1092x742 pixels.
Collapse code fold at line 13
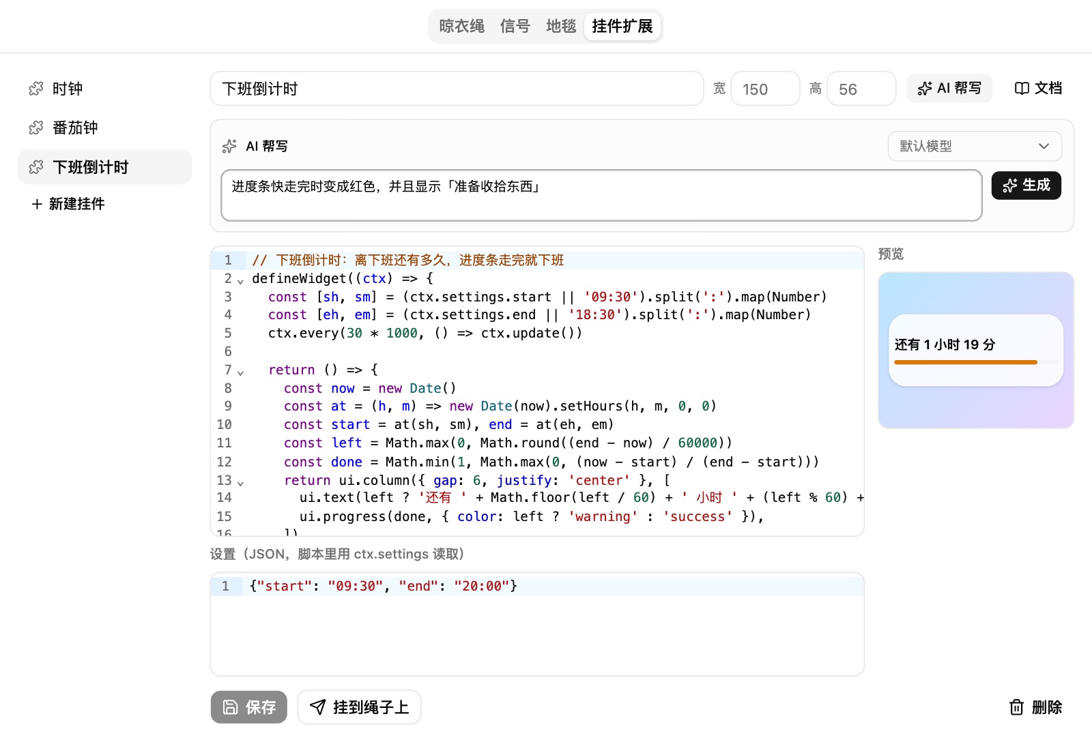pos(240,482)
